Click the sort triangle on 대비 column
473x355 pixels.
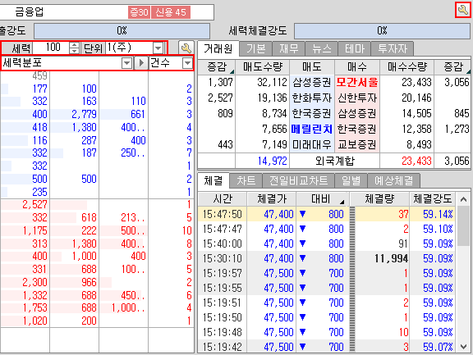click(342, 202)
